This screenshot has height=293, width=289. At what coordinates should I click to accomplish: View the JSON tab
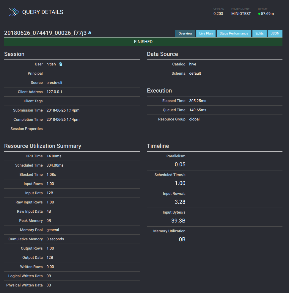(275, 33)
